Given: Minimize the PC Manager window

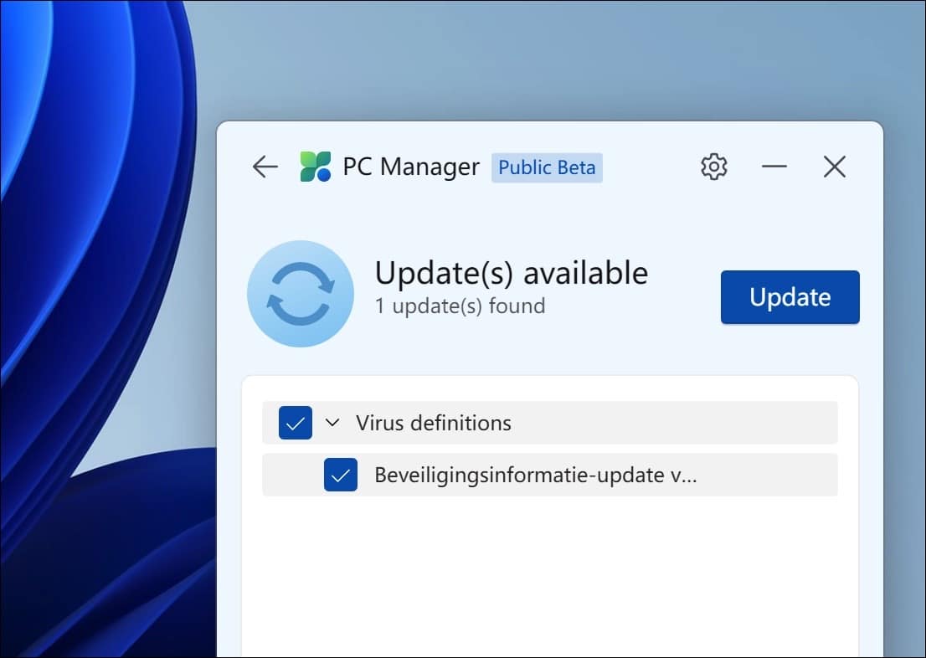Looking at the screenshot, I should tap(774, 167).
